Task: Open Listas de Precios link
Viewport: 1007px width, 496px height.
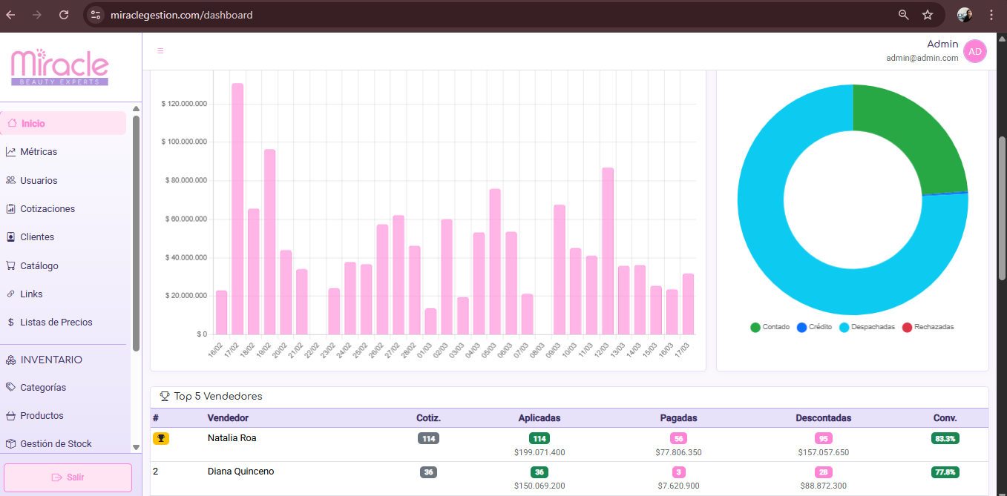Action: pyautogui.click(x=56, y=323)
